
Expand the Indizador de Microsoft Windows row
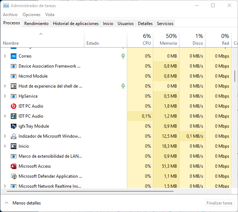(5, 136)
